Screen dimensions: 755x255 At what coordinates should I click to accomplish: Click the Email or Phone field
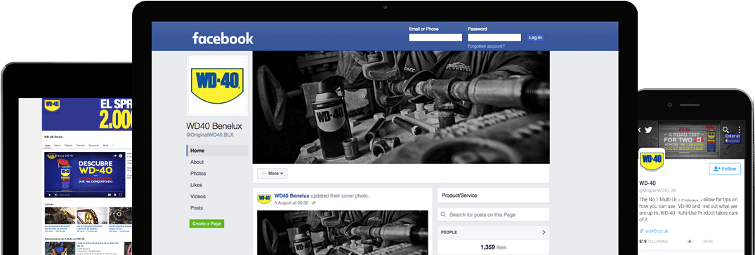click(435, 37)
